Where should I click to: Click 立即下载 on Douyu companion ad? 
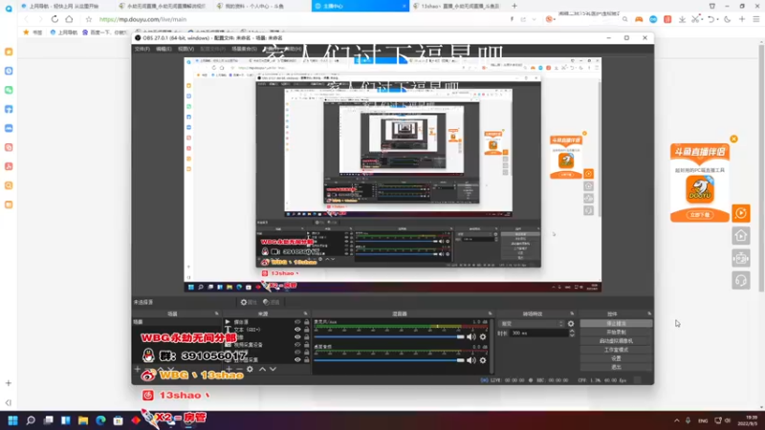[700, 215]
